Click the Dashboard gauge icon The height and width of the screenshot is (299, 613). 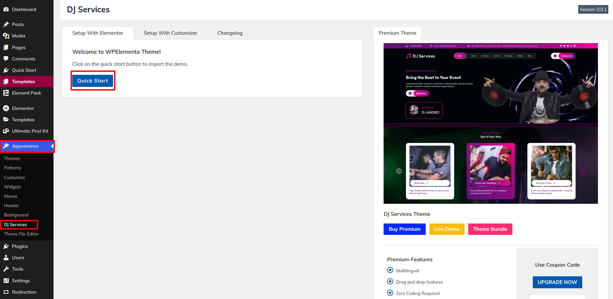click(6, 9)
